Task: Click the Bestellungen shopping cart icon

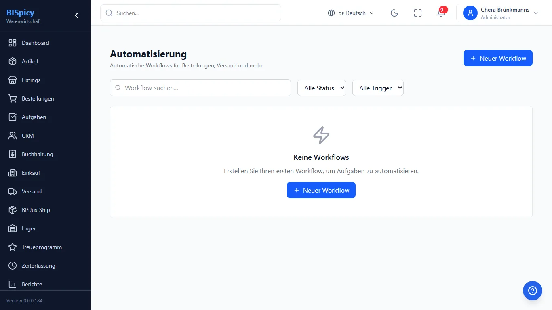Action: 13,98
